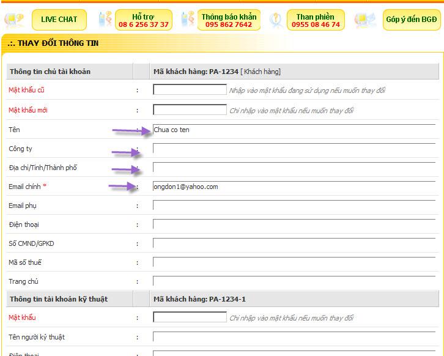Click the Góp ý đến BGĐ button
The height and width of the screenshot is (356, 444).
(411, 20)
